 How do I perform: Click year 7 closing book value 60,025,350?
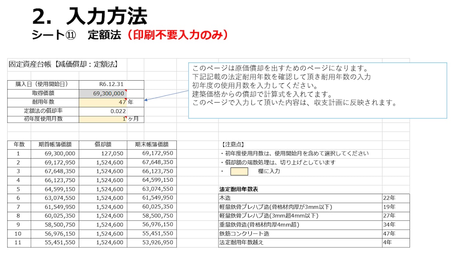coord(152,207)
